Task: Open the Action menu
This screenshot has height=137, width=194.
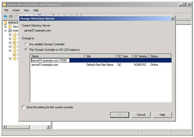Action: [16, 10]
